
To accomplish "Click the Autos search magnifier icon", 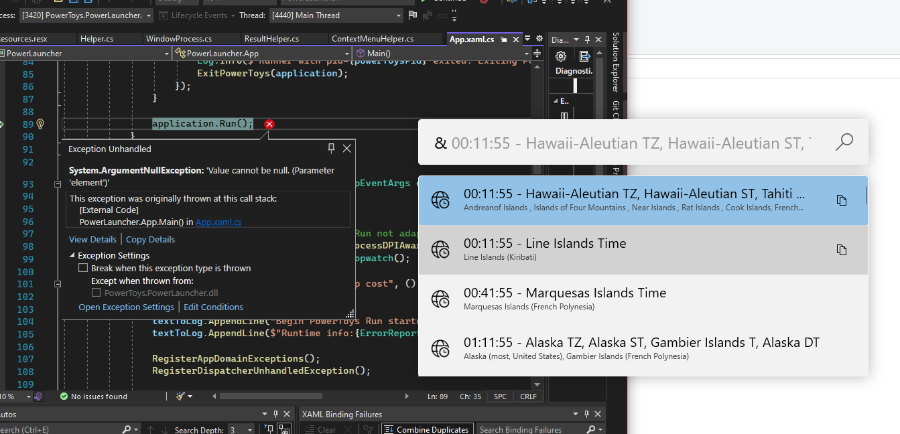I will pos(127,429).
